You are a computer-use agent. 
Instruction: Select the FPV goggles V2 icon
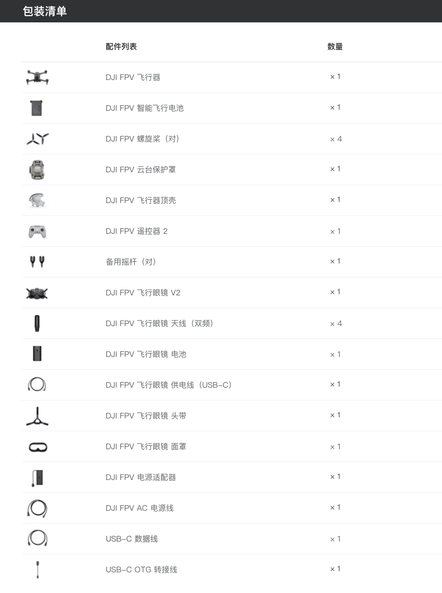coord(37,293)
